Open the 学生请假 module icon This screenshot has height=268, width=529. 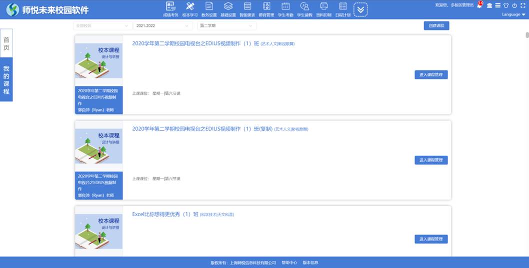coord(304,9)
